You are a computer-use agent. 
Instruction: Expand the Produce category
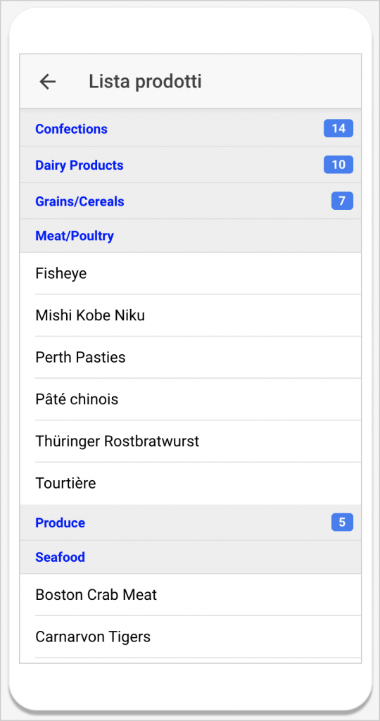click(x=190, y=522)
